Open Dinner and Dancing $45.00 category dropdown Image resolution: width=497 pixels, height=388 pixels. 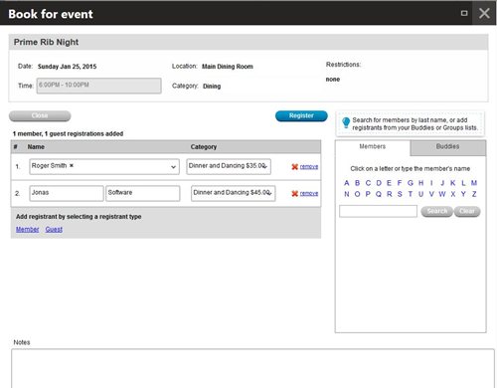point(233,193)
